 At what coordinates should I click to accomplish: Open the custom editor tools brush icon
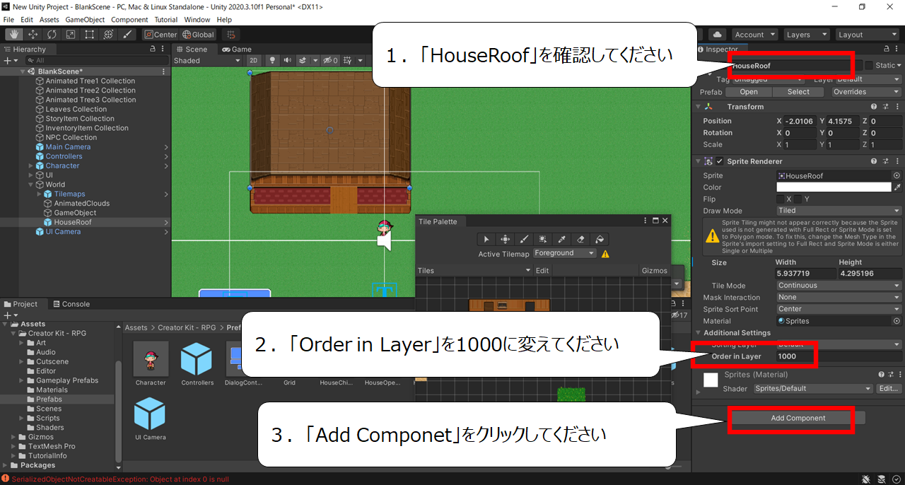128,34
